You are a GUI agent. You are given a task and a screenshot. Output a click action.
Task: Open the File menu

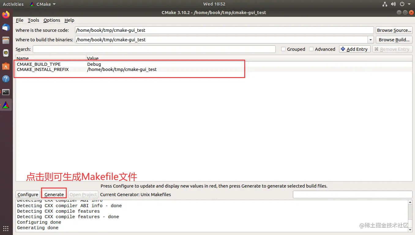20,20
